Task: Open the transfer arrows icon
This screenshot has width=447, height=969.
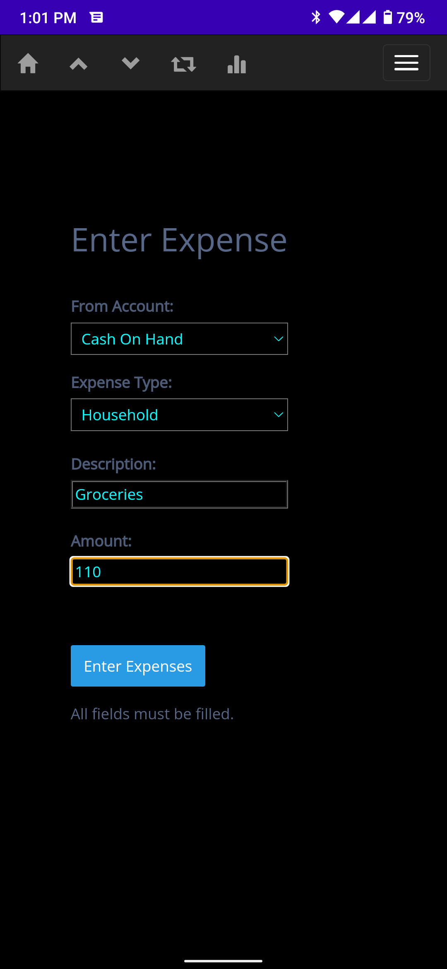Action: [183, 64]
